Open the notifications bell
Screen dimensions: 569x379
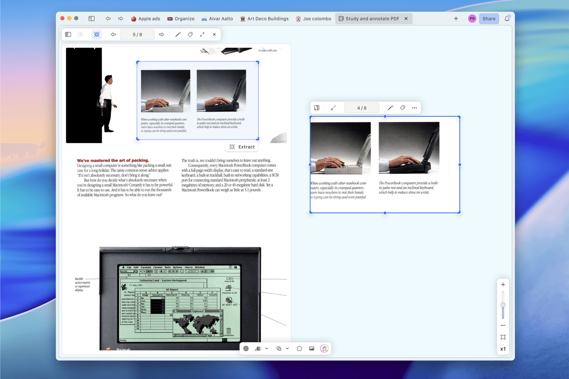pos(507,19)
